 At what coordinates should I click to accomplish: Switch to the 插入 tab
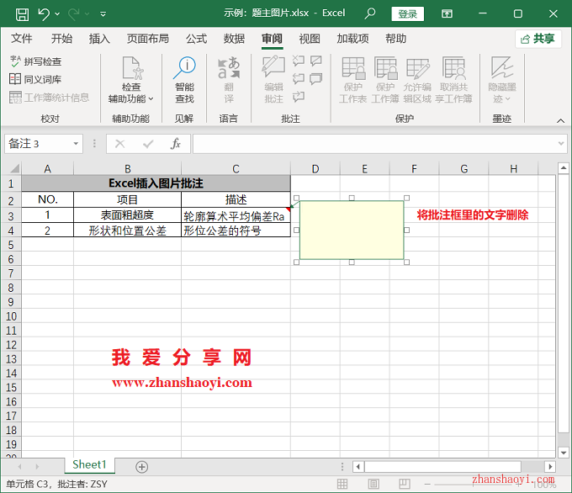(99, 39)
